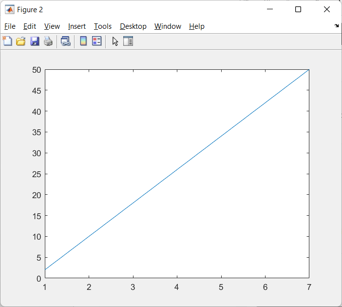Click the y-axis tick label 10
The width and height of the screenshot is (342, 307).
click(x=37, y=237)
